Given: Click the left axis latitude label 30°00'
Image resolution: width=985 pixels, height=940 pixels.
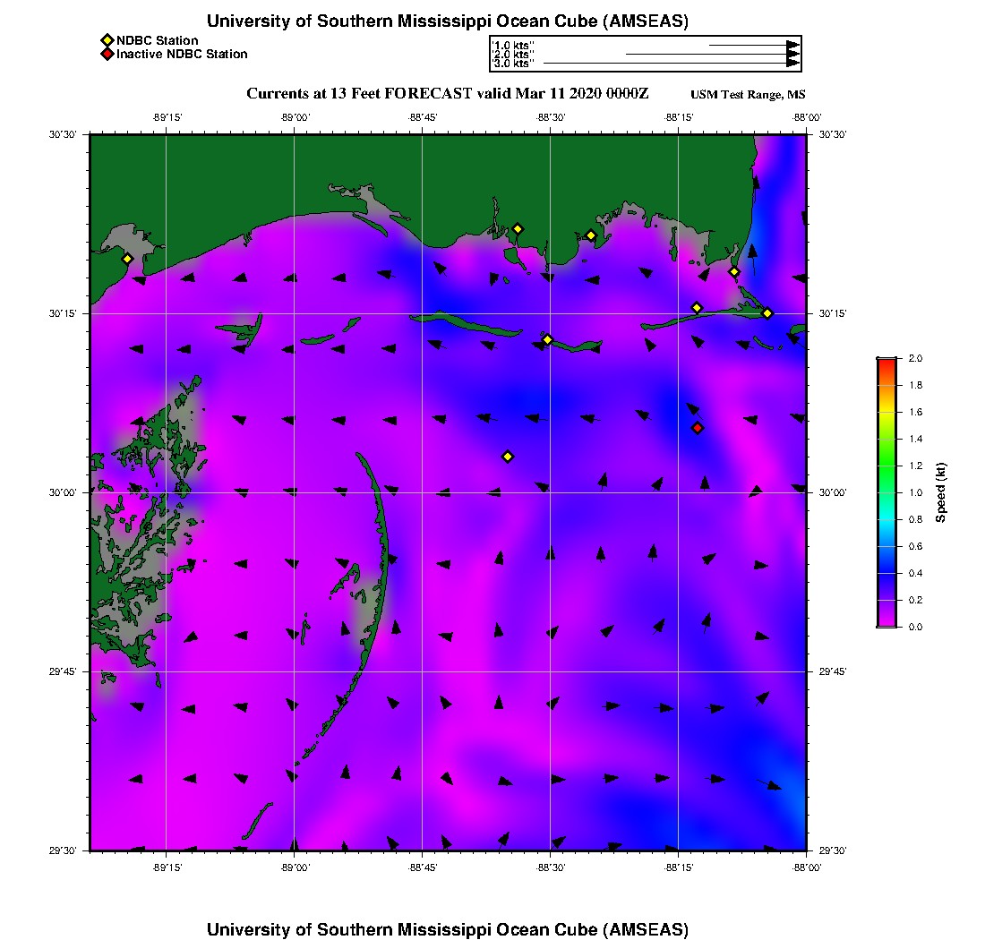Looking at the screenshot, I should (63, 492).
